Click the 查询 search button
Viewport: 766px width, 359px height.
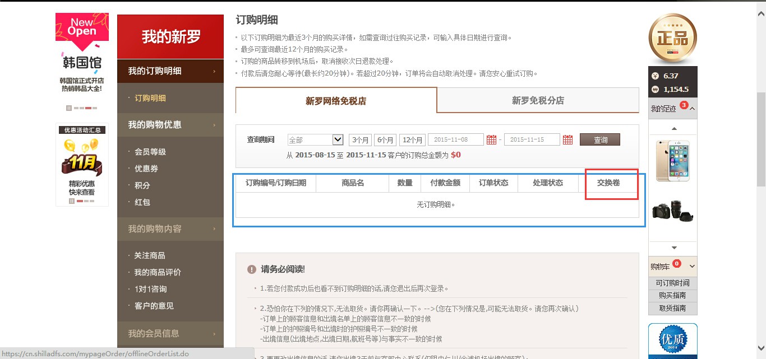click(x=599, y=139)
